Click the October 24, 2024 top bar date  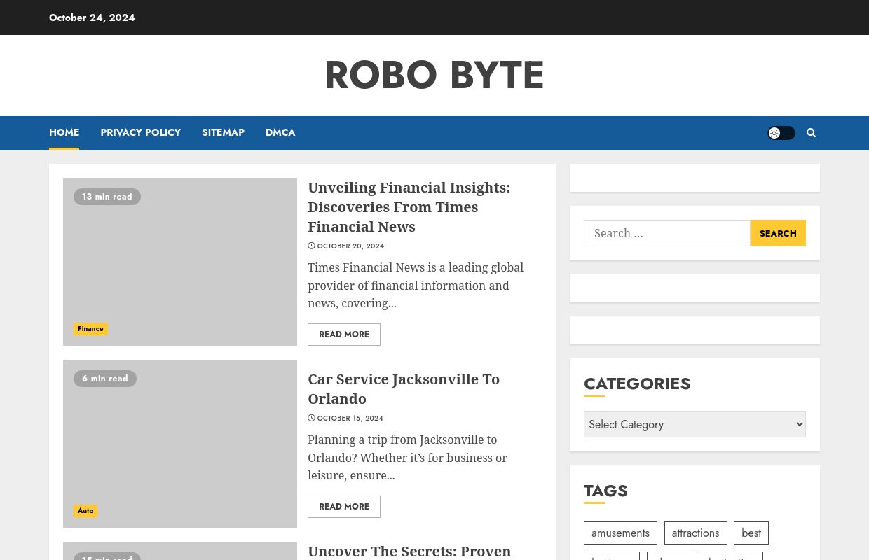tap(92, 17)
